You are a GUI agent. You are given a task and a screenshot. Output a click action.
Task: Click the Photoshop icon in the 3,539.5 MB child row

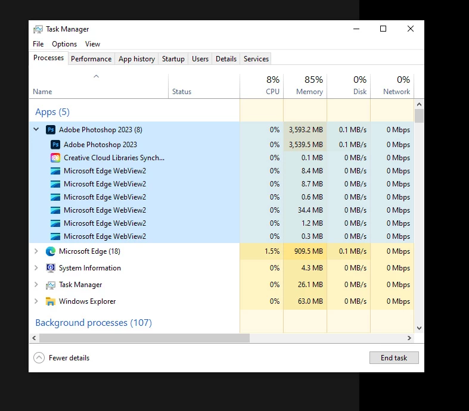coord(55,145)
